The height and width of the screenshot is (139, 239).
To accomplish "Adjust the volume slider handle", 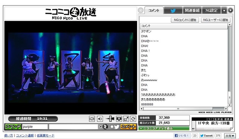I will pos(111,119).
